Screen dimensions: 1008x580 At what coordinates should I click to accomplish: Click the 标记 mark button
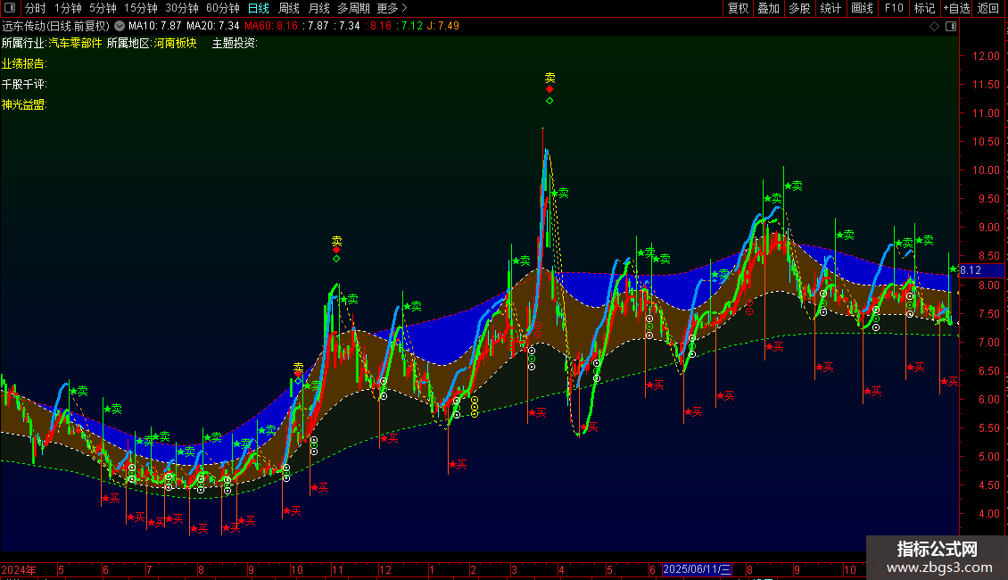(924, 8)
